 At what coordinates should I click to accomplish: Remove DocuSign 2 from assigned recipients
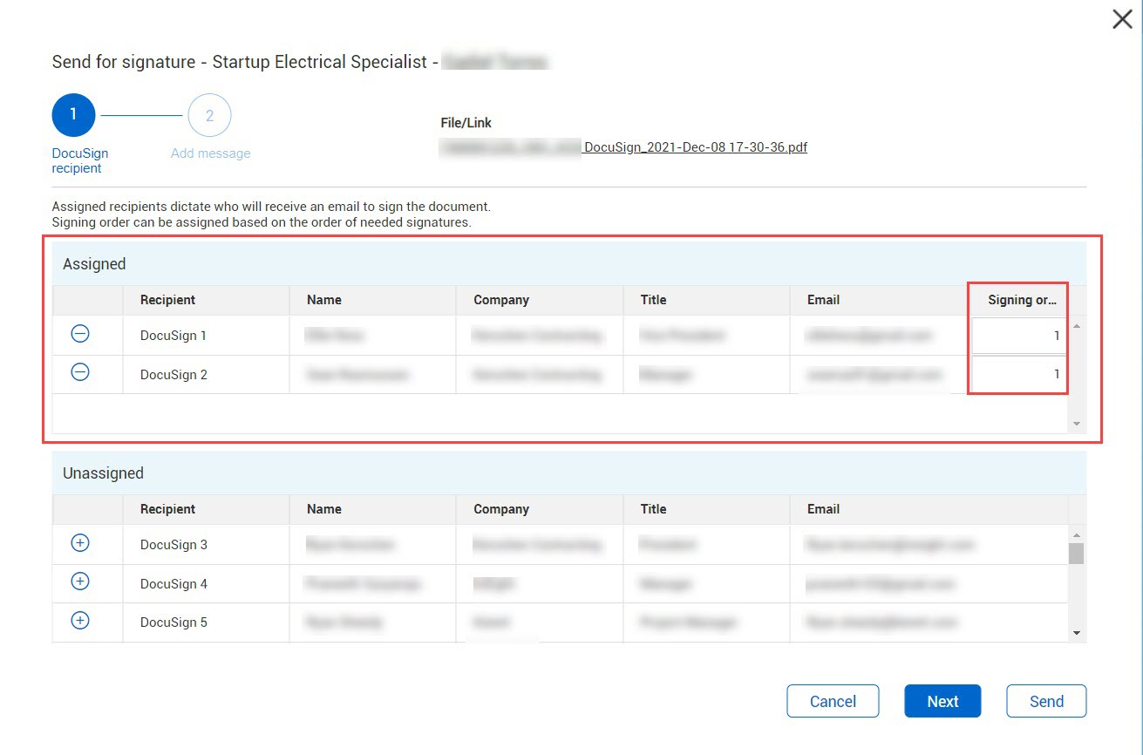[79, 373]
